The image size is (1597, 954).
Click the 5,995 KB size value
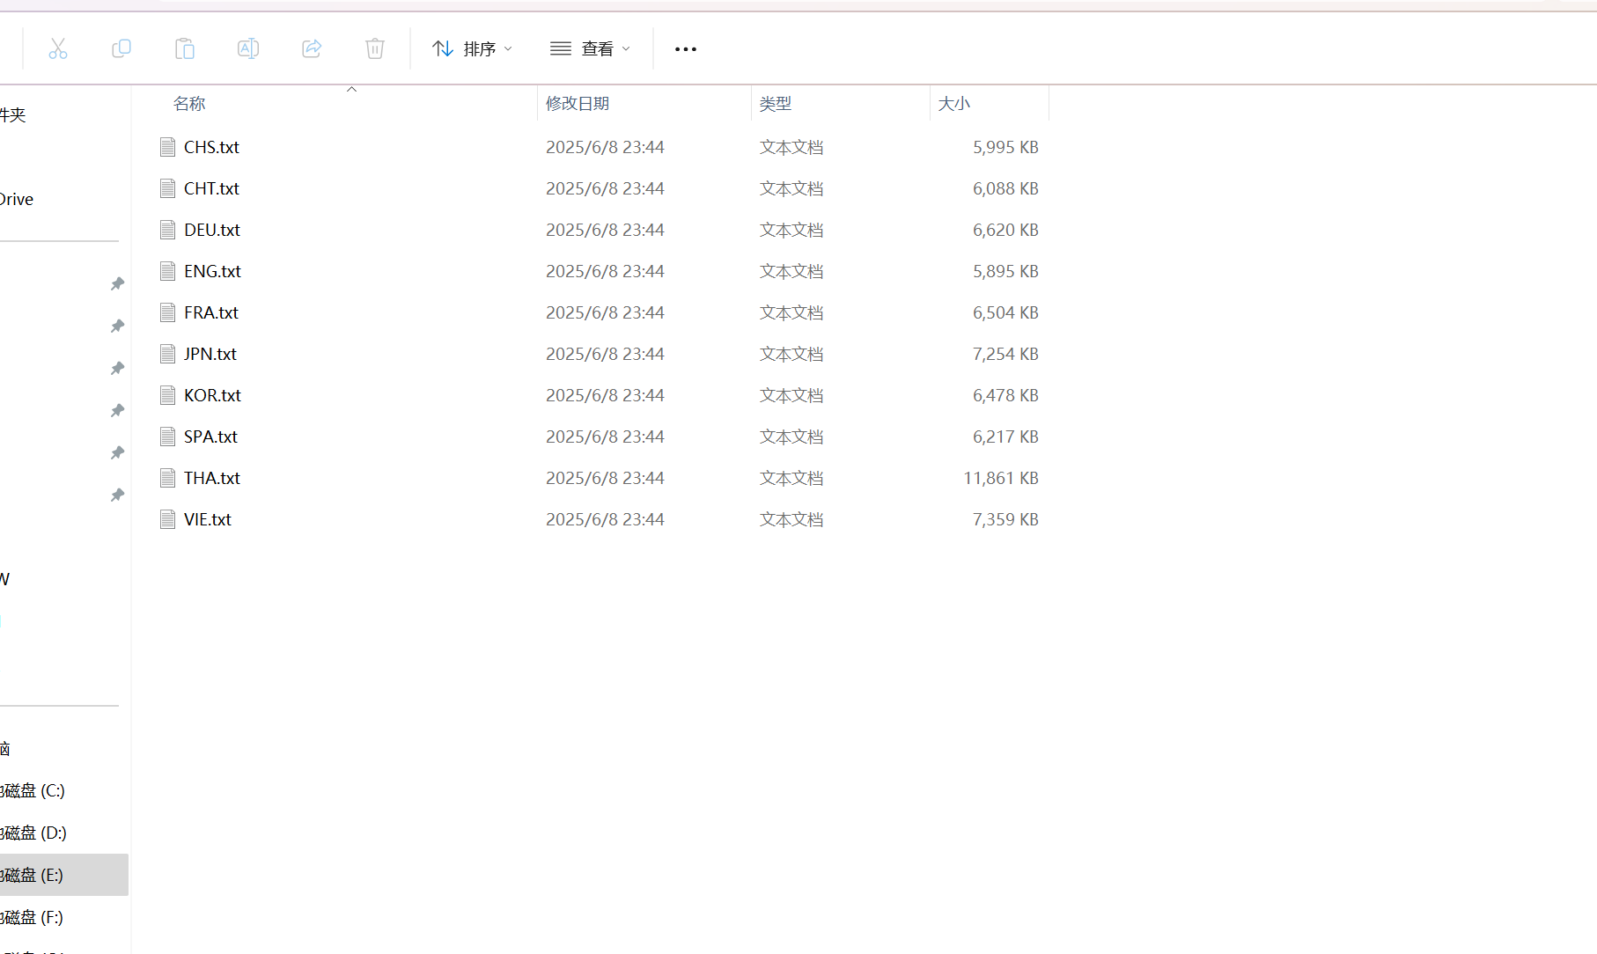pyautogui.click(x=1005, y=147)
